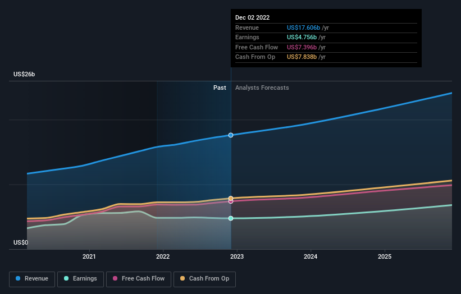Click the Cash From Op label in tooltip
Screen dimensions: 461x294
[x=255, y=57]
